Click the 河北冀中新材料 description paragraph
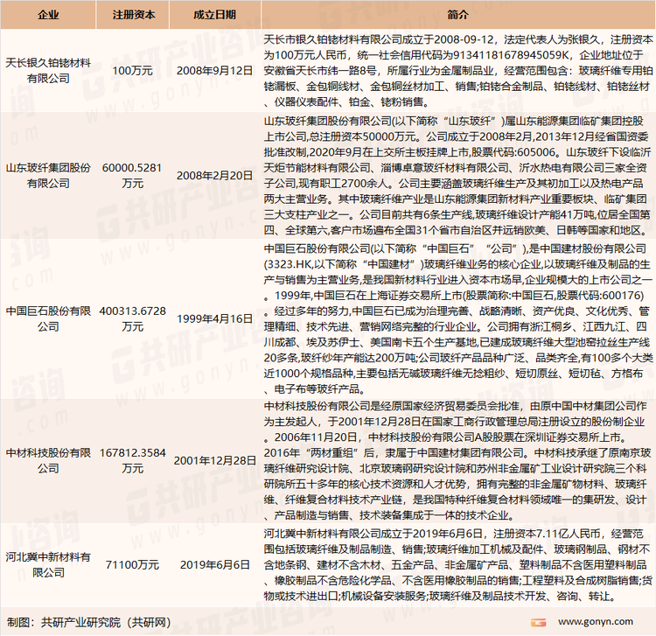This screenshot has width=656, height=636. [458, 564]
